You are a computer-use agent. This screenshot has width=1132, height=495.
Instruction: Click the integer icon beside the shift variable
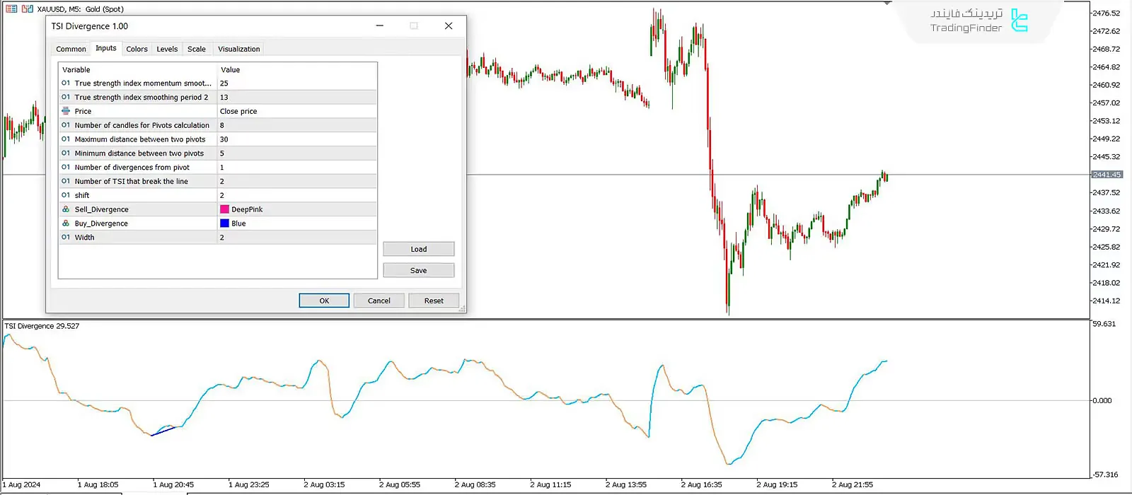(x=66, y=195)
